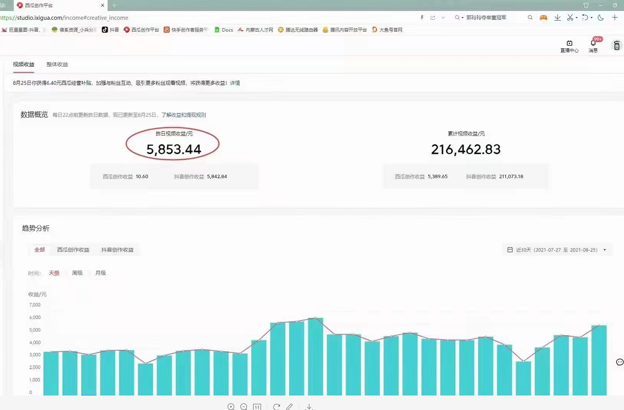Viewport: 624px width, 410px height.
Task: Click the address bar URL field
Action: 176,18
